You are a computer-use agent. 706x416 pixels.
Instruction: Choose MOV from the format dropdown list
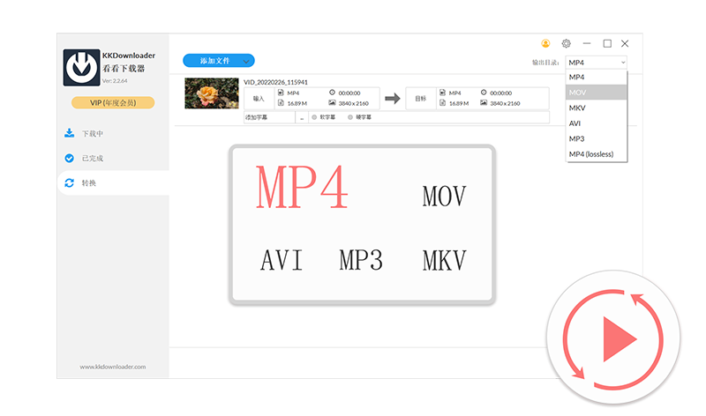click(596, 92)
